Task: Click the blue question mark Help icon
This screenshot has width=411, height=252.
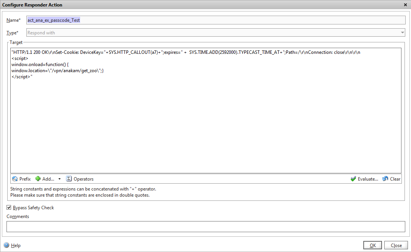Action: click(6, 245)
